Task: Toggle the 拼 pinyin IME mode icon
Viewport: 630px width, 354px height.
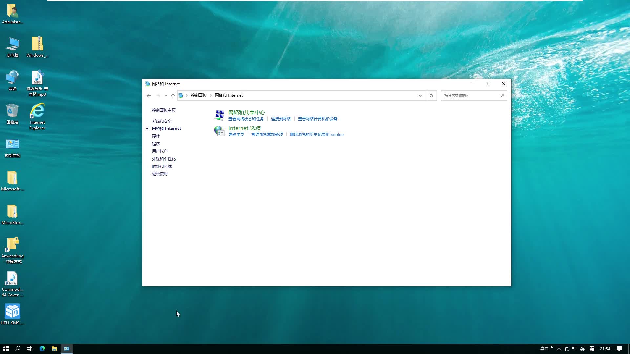Action: click(x=593, y=349)
